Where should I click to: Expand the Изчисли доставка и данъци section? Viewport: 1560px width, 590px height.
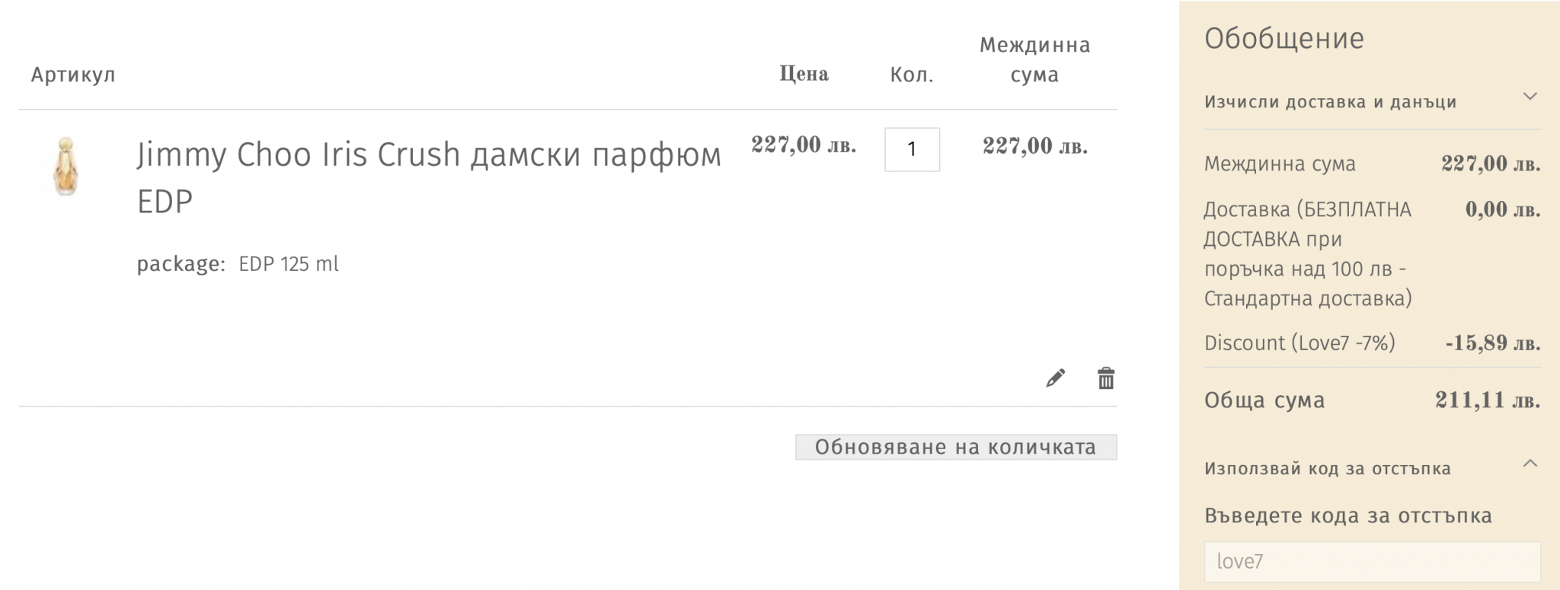point(1330,102)
